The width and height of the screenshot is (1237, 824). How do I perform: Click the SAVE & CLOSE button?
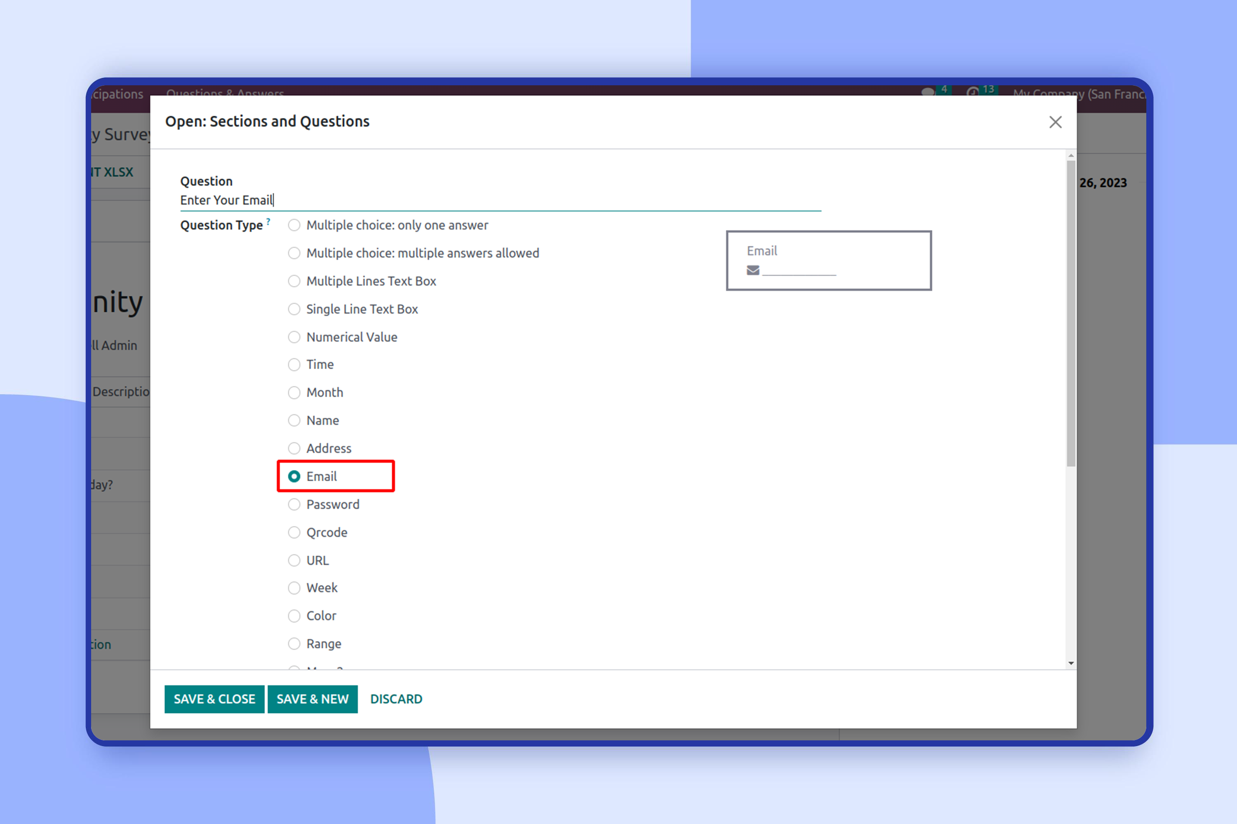(x=214, y=699)
